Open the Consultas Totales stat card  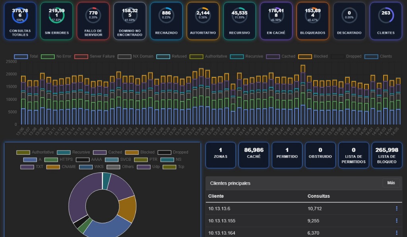point(20,21)
